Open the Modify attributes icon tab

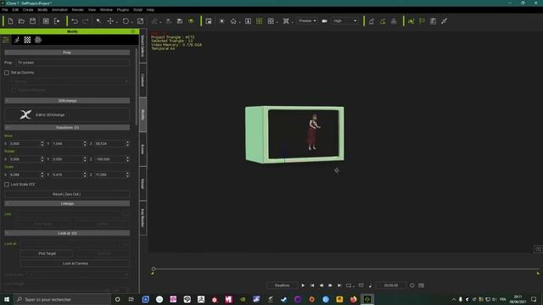coord(6,40)
